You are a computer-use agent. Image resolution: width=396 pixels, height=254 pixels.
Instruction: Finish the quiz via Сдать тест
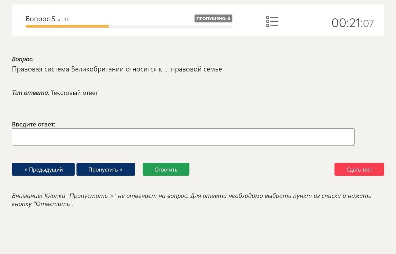pos(359,169)
